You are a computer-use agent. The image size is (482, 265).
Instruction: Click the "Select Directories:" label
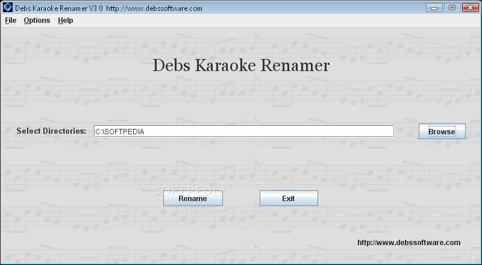51,131
